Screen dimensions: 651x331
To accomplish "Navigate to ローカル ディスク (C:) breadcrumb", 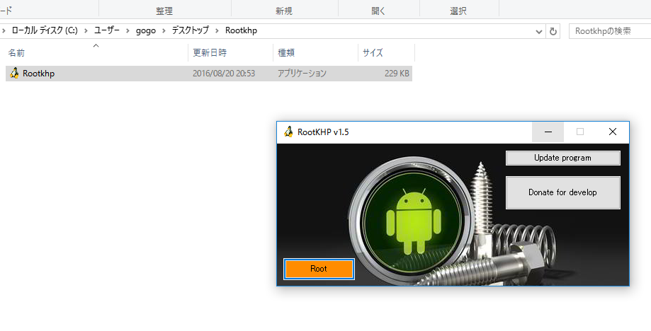I will (45, 30).
